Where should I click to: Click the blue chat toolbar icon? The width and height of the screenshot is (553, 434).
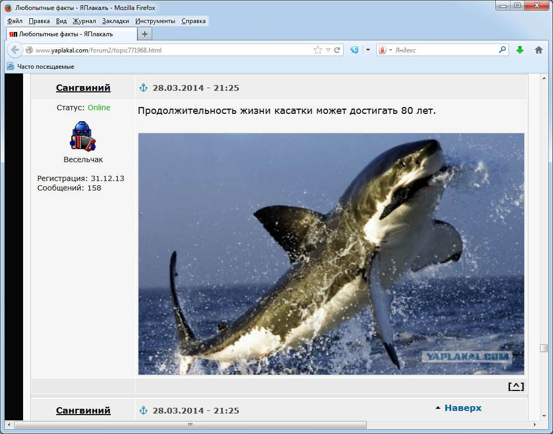355,50
